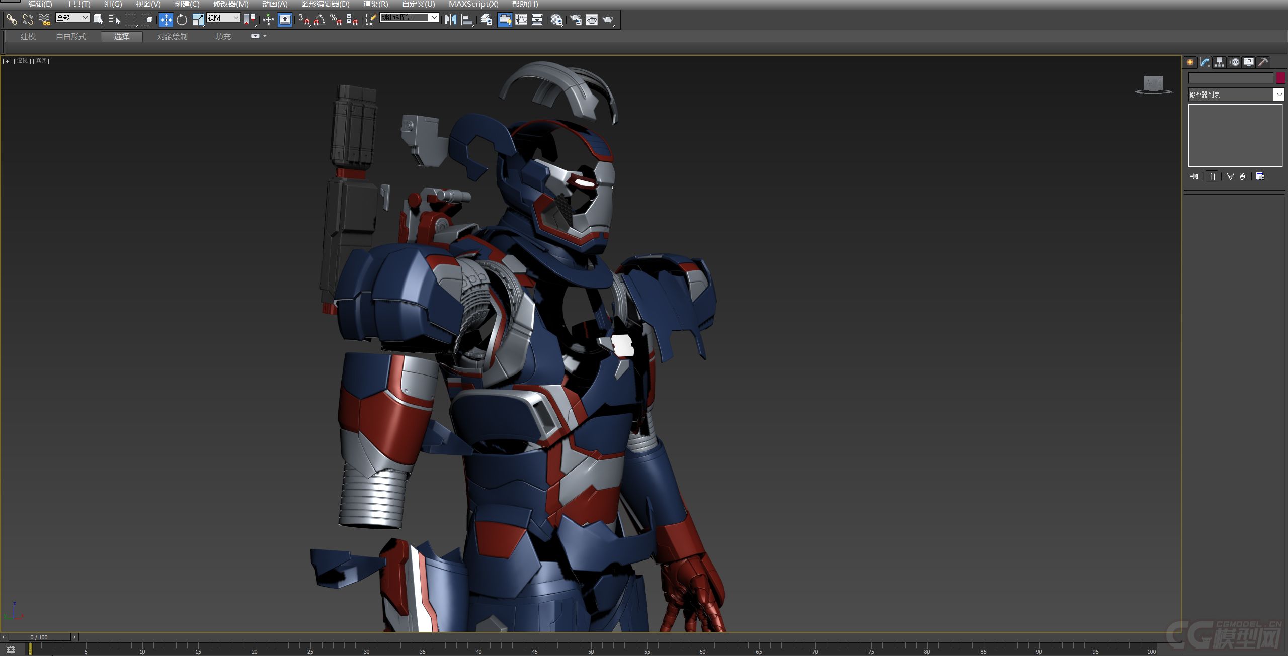Open the Motion command panel tab

tap(1235, 62)
